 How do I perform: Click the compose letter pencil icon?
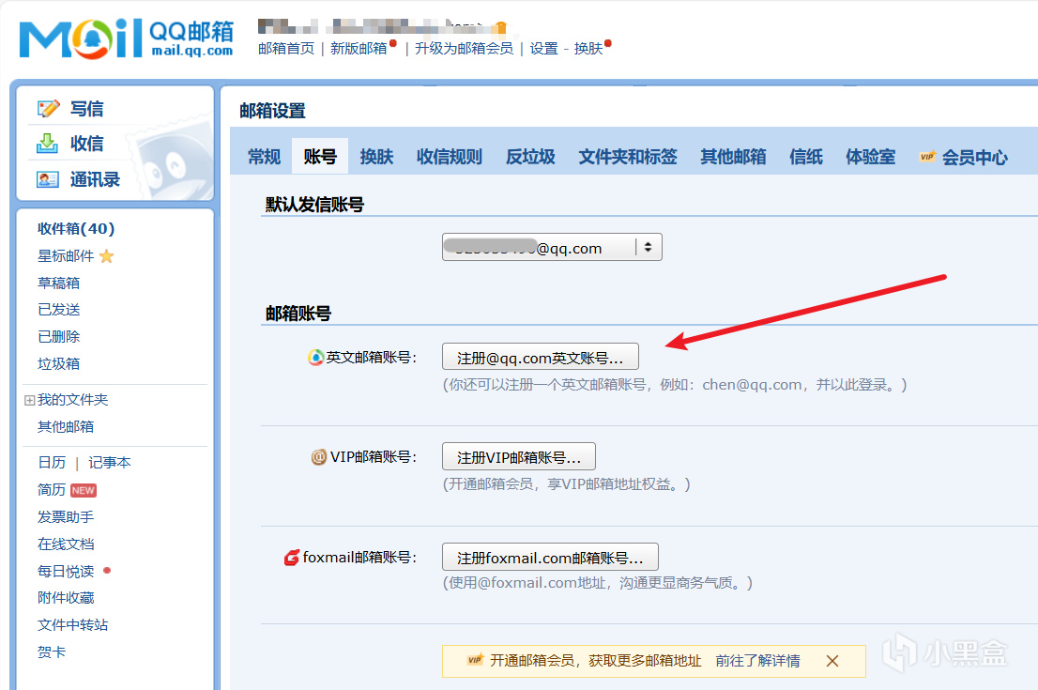click(x=48, y=109)
